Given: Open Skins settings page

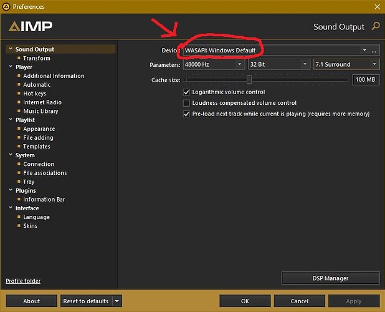Looking at the screenshot, I should pos(30,226).
